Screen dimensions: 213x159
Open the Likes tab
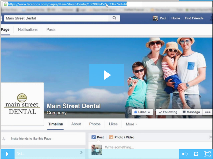[x=113, y=124]
